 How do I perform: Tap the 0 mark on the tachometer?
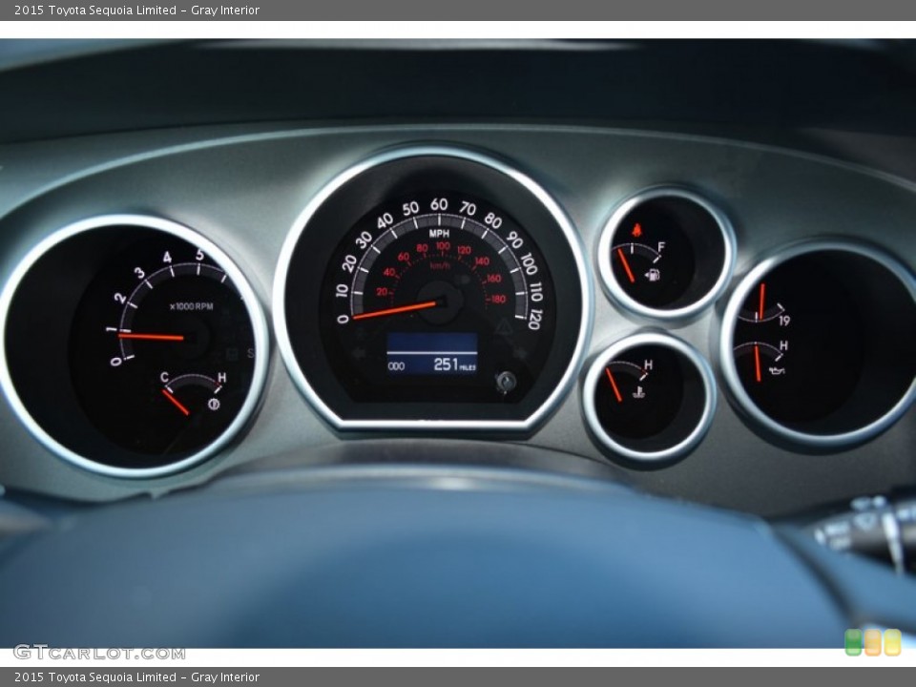tap(115, 361)
